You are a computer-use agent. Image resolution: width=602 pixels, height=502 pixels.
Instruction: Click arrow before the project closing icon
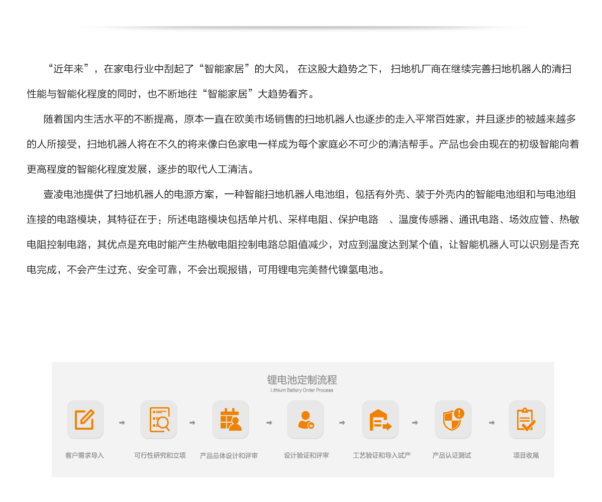pos(491,423)
